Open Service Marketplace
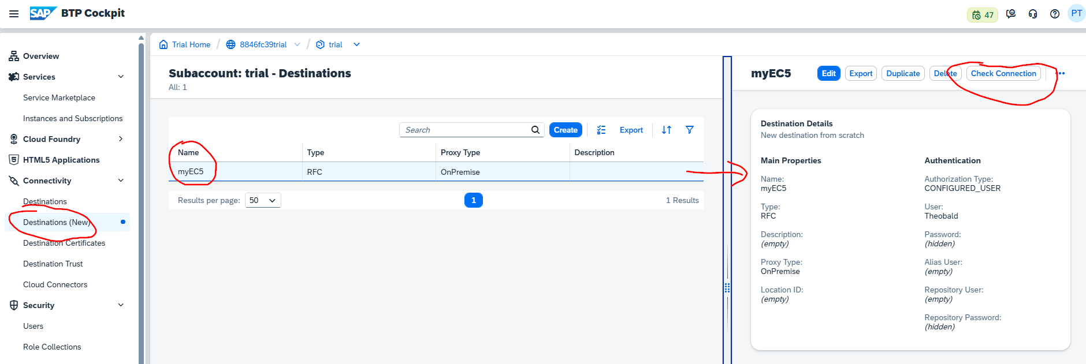The width and height of the screenshot is (1086, 364). coord(59,97)
